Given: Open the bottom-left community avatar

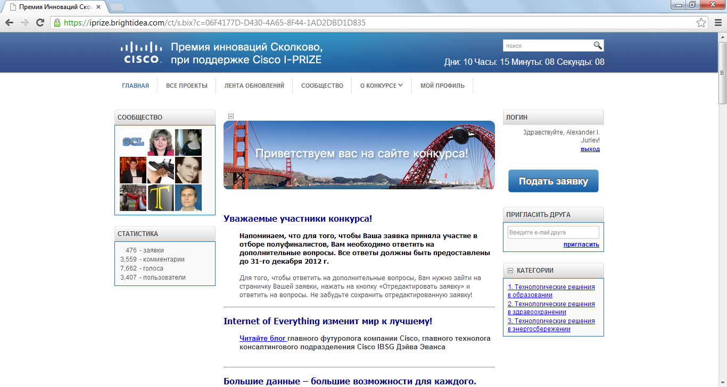Looking at the screenshot, I should [x=133, y=198].
